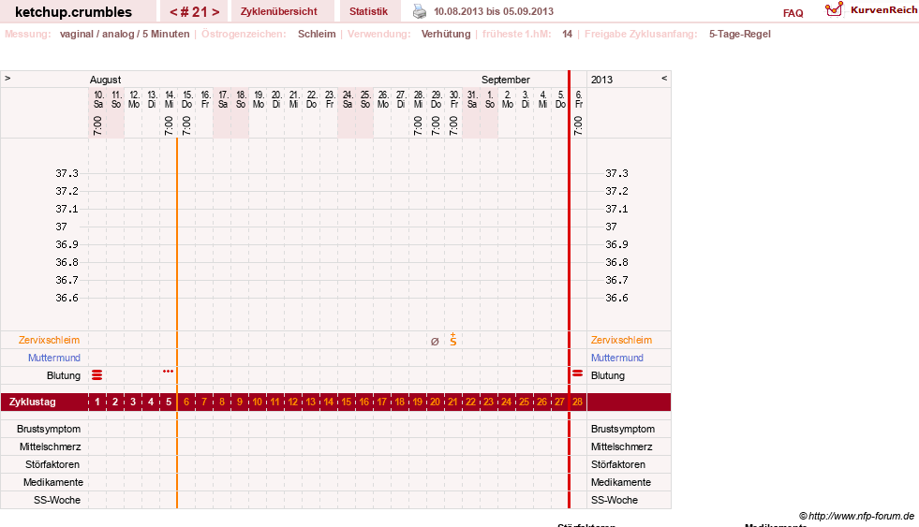Click the 5-Tage-Regel setting value
Viewport: 919px width, 527px height.
coord(740,34)
